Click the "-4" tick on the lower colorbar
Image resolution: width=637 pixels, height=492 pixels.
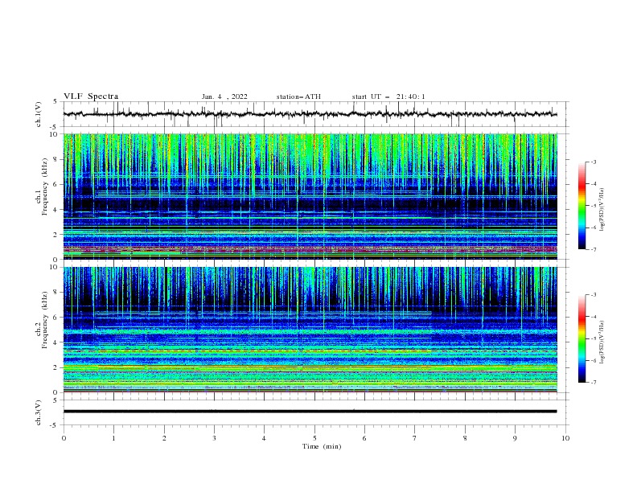coord(593,317)
